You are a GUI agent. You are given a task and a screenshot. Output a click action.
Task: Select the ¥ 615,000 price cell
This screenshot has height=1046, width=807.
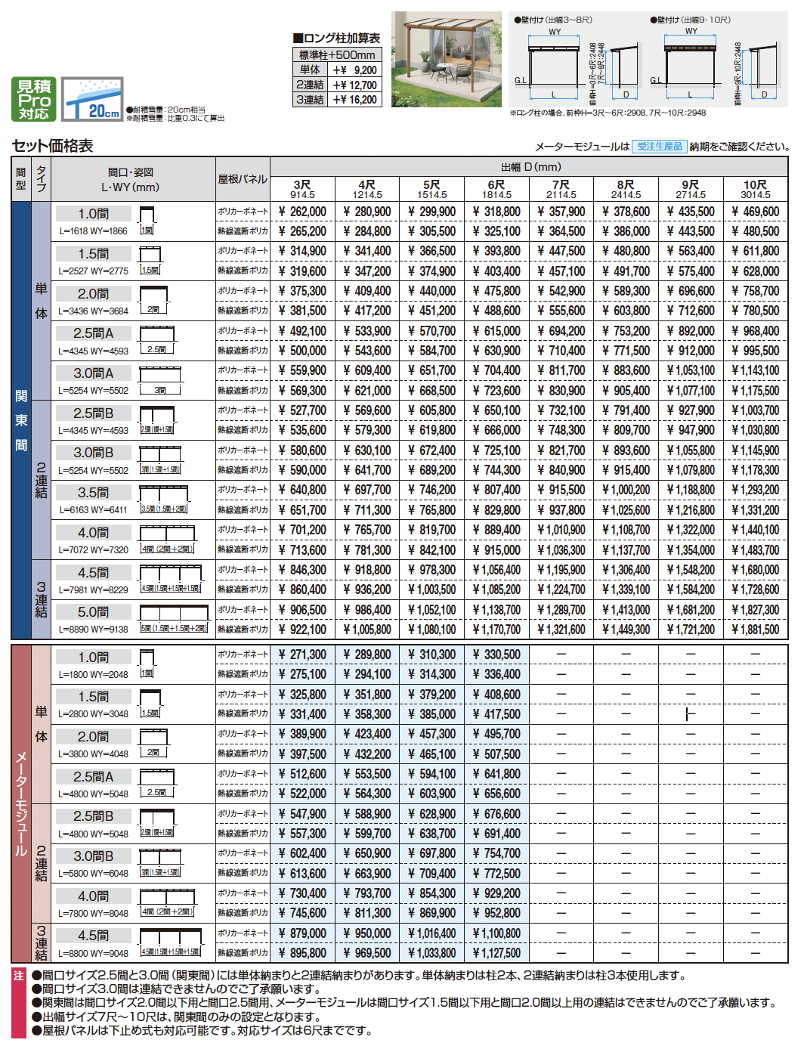[x=496, y=331]
